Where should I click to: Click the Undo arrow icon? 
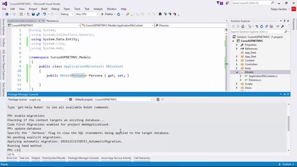click(45, 14)
